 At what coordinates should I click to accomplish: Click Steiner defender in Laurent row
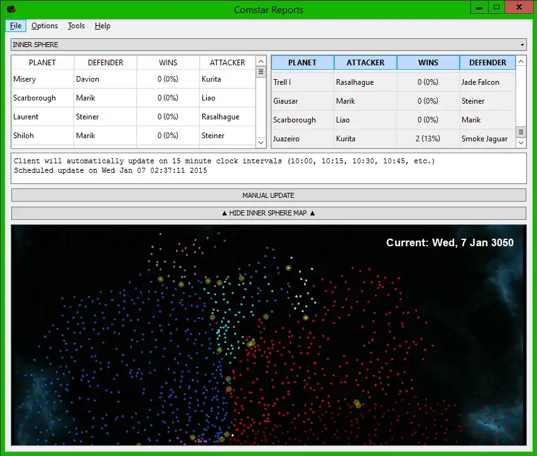click(x=106, y=117)
